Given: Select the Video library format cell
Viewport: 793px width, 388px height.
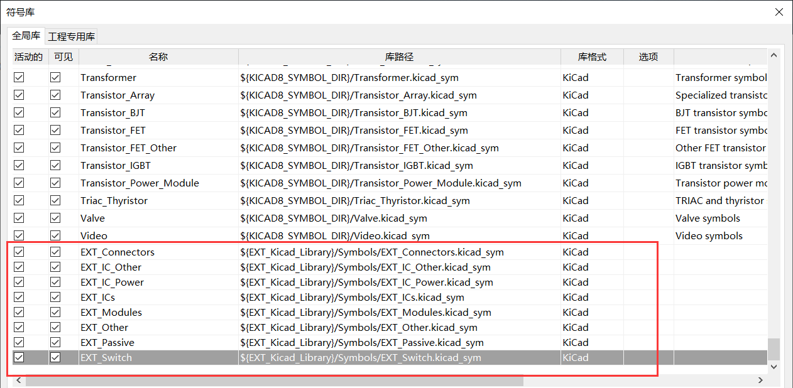Looking at the screenshot, I should click(x=576, y=236).
